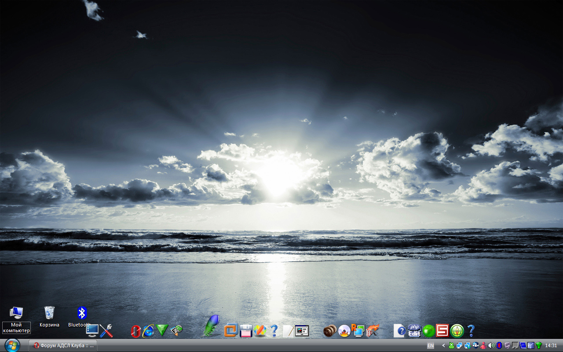Open the green triangle dock icon
This screenshot has width=563, height=352.
tap(162, 330)
